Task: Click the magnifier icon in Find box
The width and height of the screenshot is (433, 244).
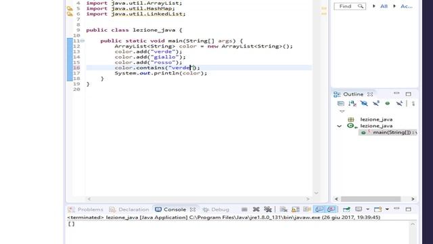Action: point(361,6)
